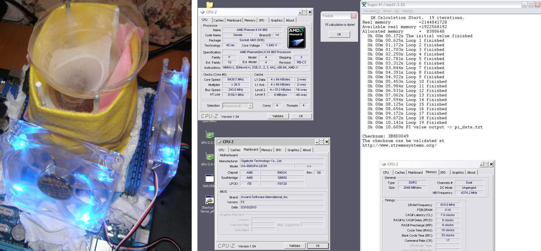Confirm the 'PI calculation is done!' dialog with OK

point(339,34)
